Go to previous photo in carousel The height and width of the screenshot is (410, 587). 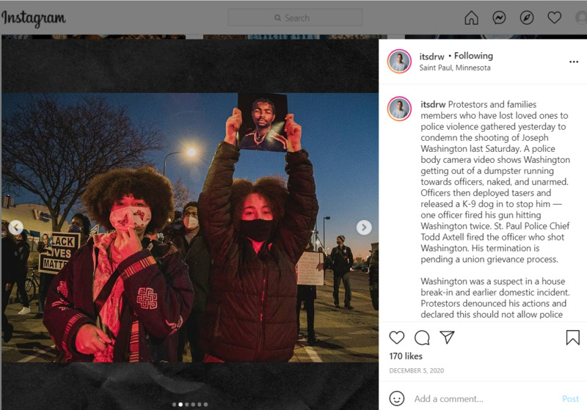pos(15,227)
